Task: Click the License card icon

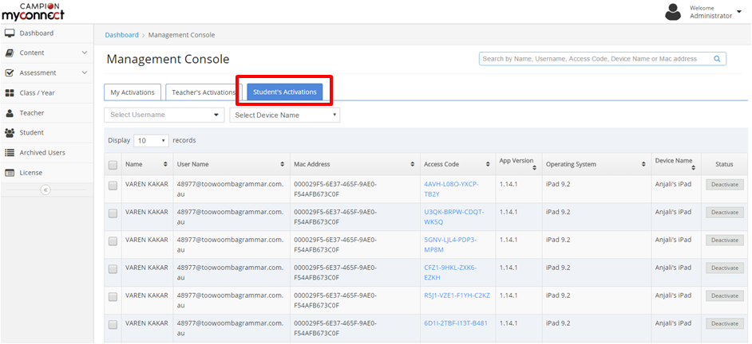Action: (x=10, y=173)
